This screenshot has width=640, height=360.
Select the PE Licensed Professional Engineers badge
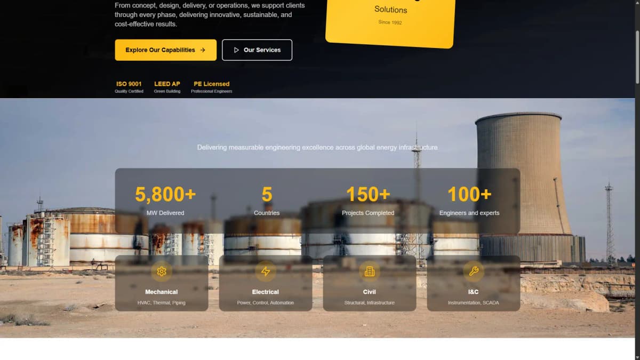(x=211, y=87)
